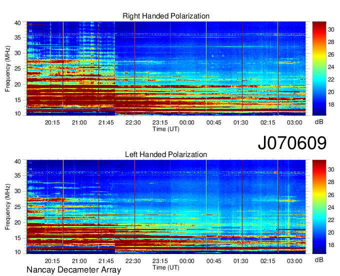The image size is (340, 276).
Task: Click the "35" frequency tick on Right Handed plot
Action: 17,37
